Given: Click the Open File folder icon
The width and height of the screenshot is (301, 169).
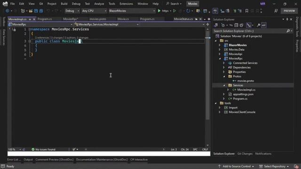Looking at the screenshot, I should 31,11.
